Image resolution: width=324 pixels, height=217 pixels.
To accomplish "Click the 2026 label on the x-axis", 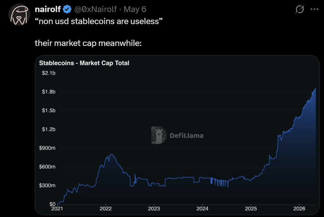I will [x=299, y=209].
